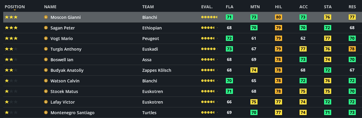Screen dimensions: 362x118
Task: Sort by HIL hill rating column
Action: click(x=278, y=7)
